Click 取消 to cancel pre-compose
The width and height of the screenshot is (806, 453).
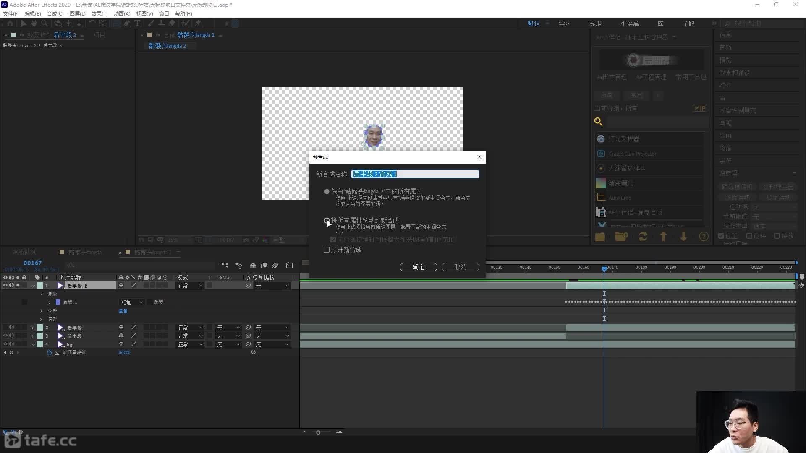460,267
